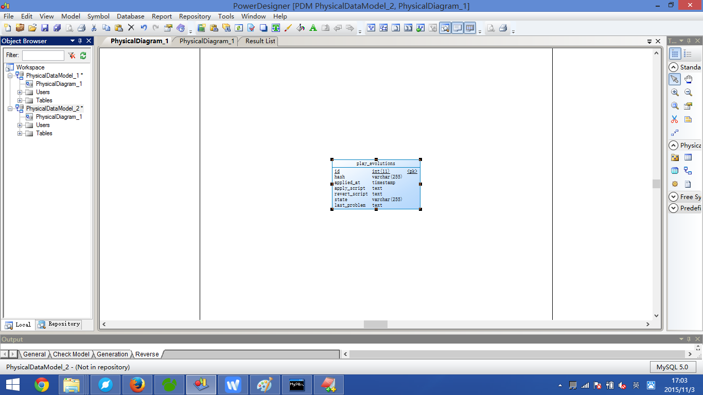
Task: Expand Users folder under PhysicalDataModel_1
Action: tap(20, 92)
